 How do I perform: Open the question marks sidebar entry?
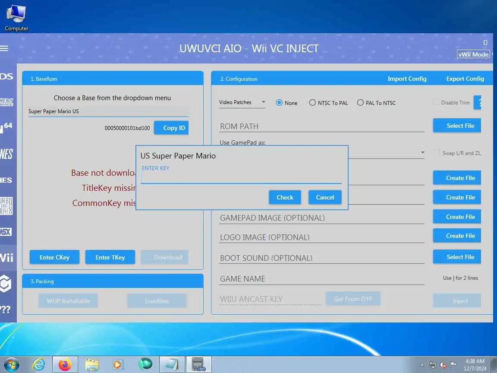coord(5,309)
